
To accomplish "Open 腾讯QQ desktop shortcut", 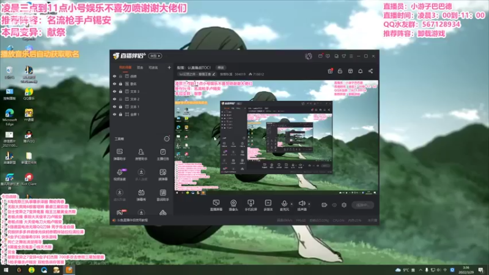I will (x=29, y=136).
